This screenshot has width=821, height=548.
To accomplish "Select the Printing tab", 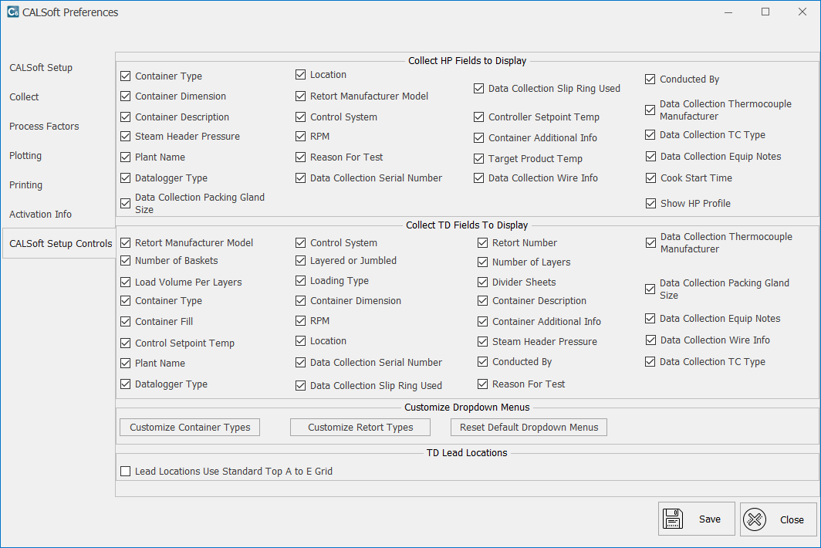I will 25,185.
